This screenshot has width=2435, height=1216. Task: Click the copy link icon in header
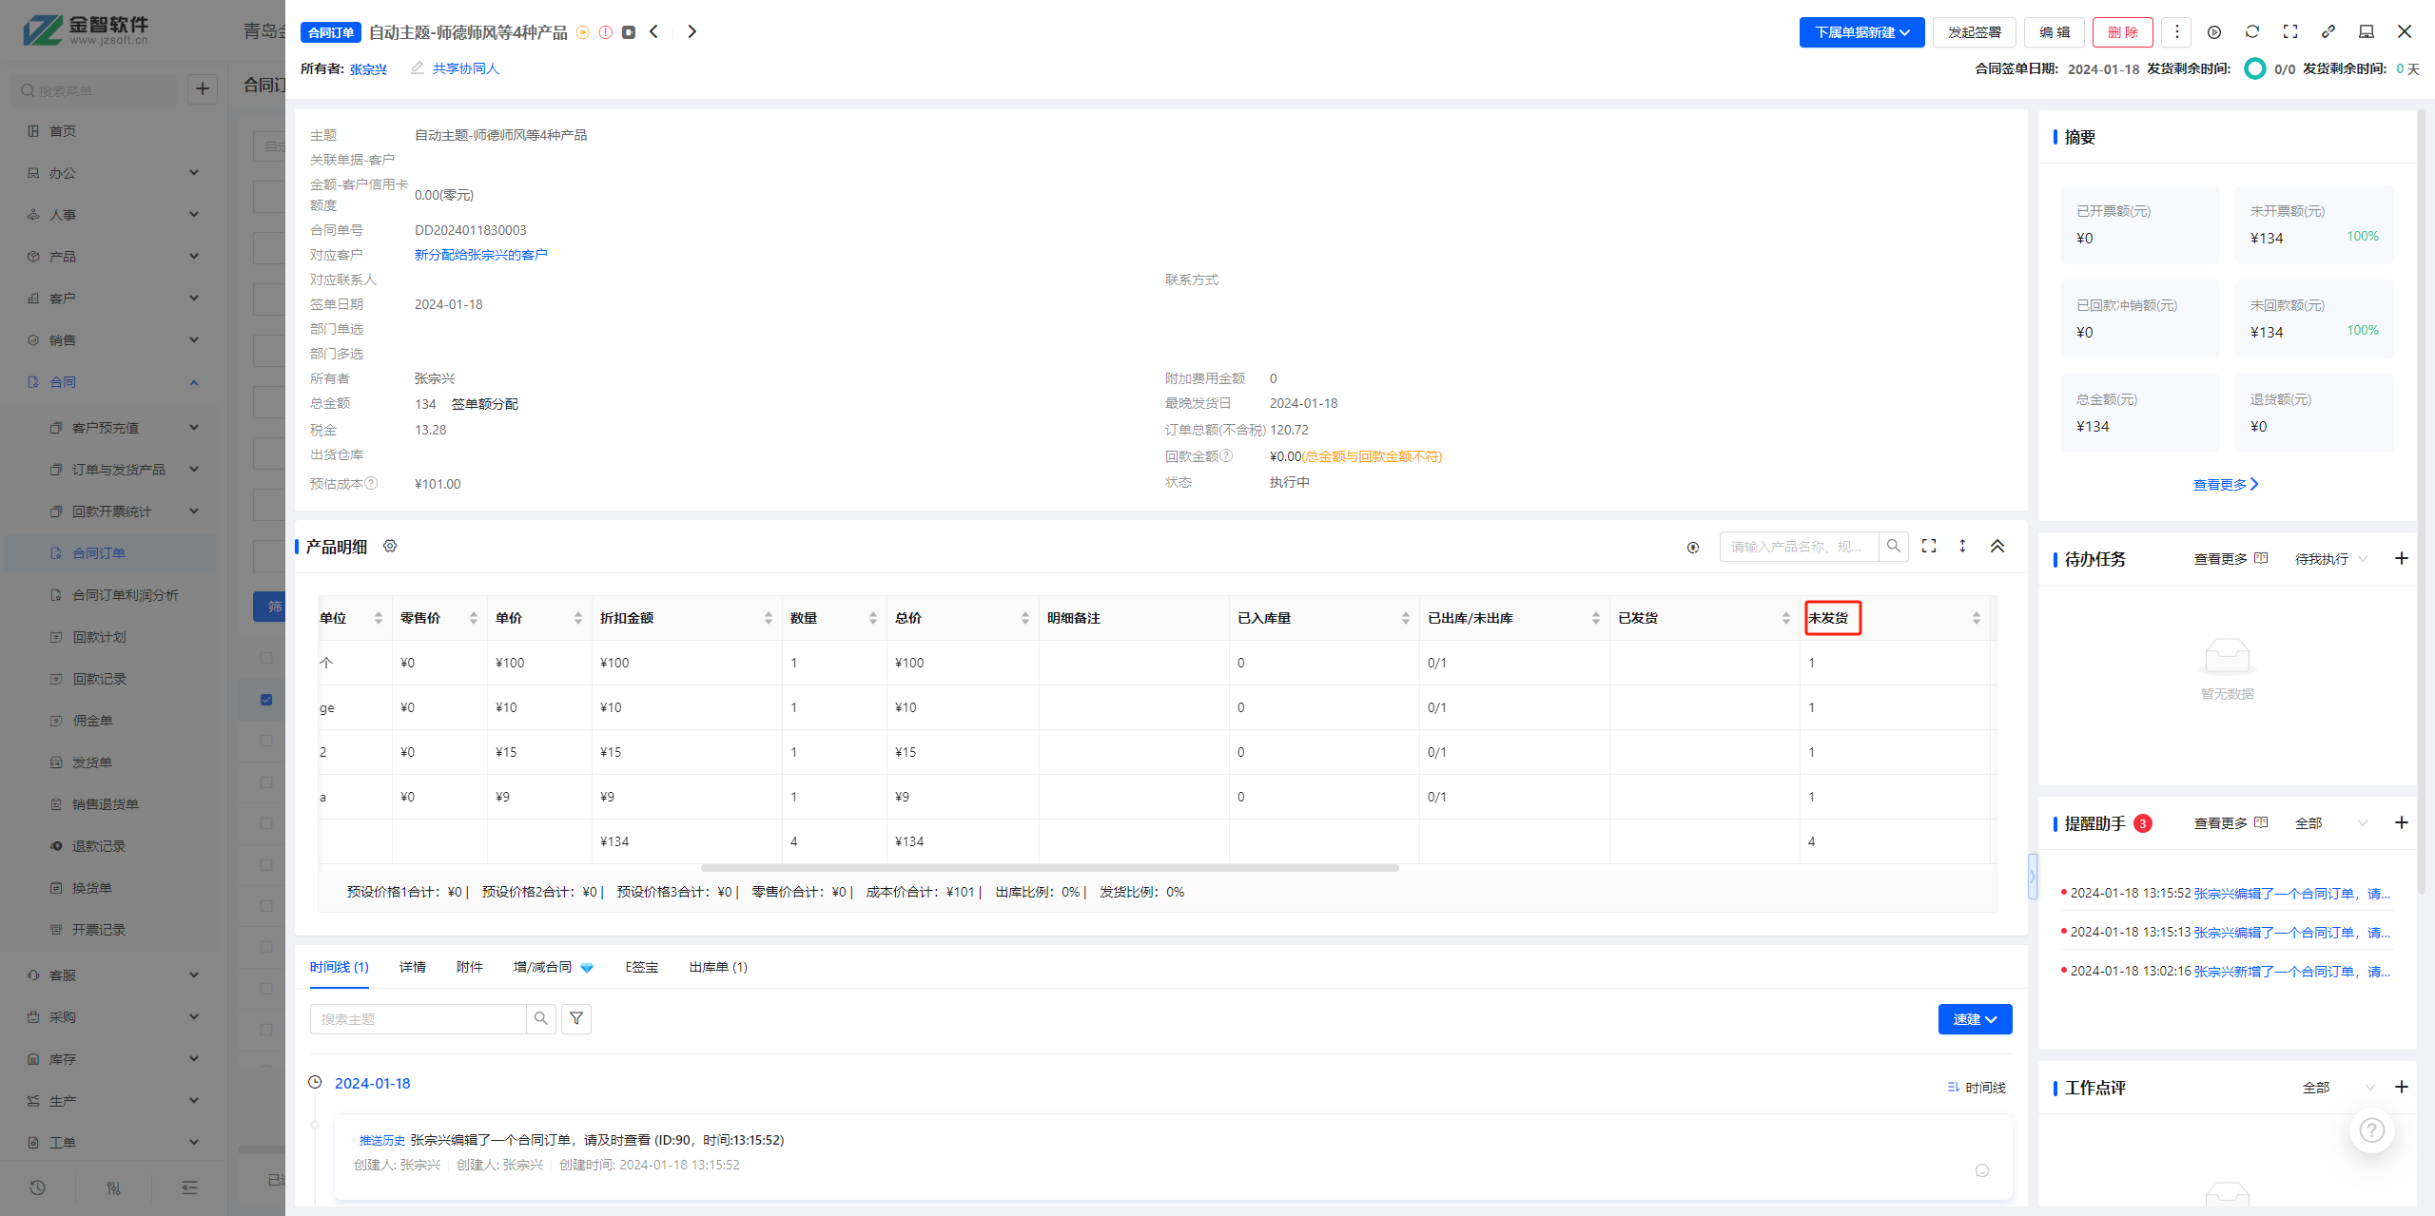(2328, 32)
